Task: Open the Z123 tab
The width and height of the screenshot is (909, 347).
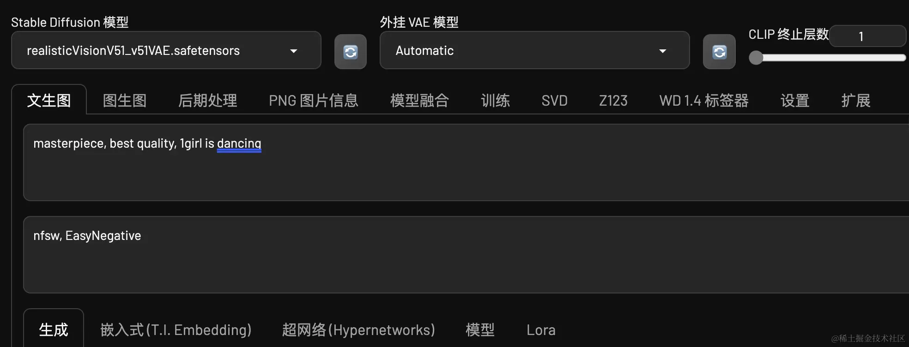Action: (613, 100)
